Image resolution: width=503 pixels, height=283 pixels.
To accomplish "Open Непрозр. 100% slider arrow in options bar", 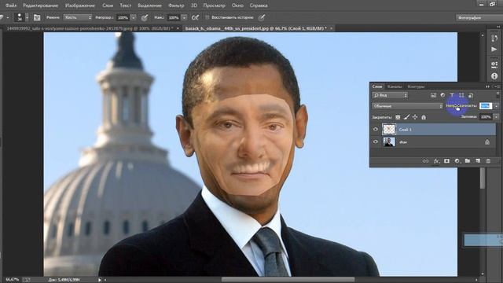I will tap(134, 17).
